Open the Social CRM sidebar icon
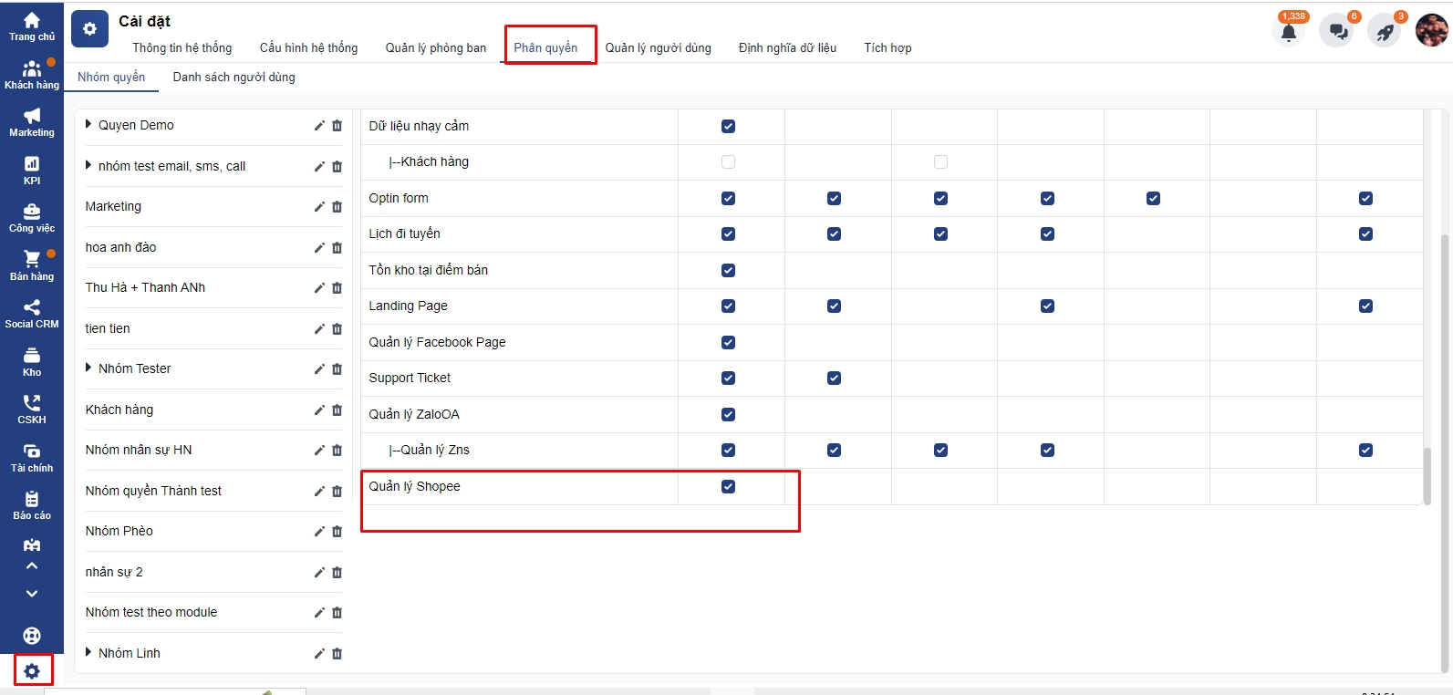Screen dimensions: 1453x695 (x=32, y=314)
